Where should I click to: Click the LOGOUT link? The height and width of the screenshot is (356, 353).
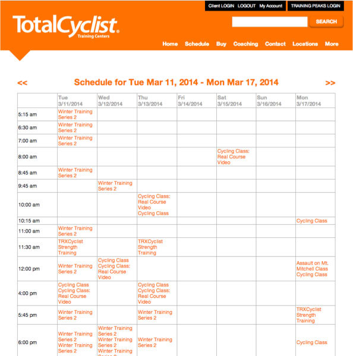(x=247, y=6)
